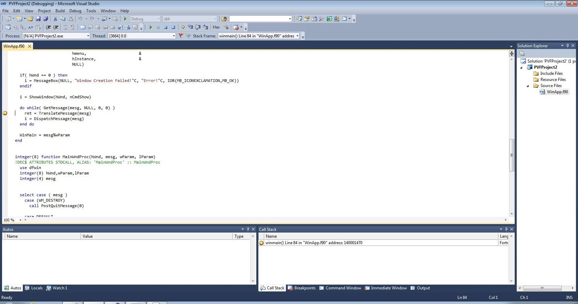The height and width of the screenshot is (304, 578).
Task: Click the Breakpoints window toolbar icon
Action: (236, 27)
